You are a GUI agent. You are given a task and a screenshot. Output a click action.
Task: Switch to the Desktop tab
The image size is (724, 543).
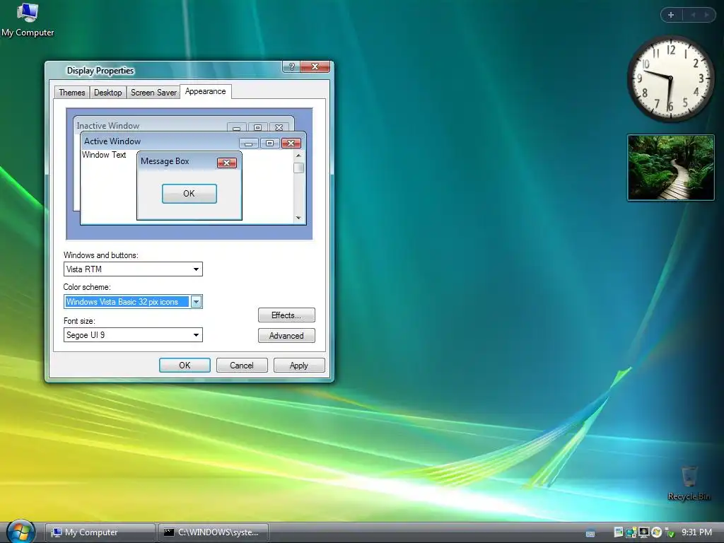pos(108,93)
